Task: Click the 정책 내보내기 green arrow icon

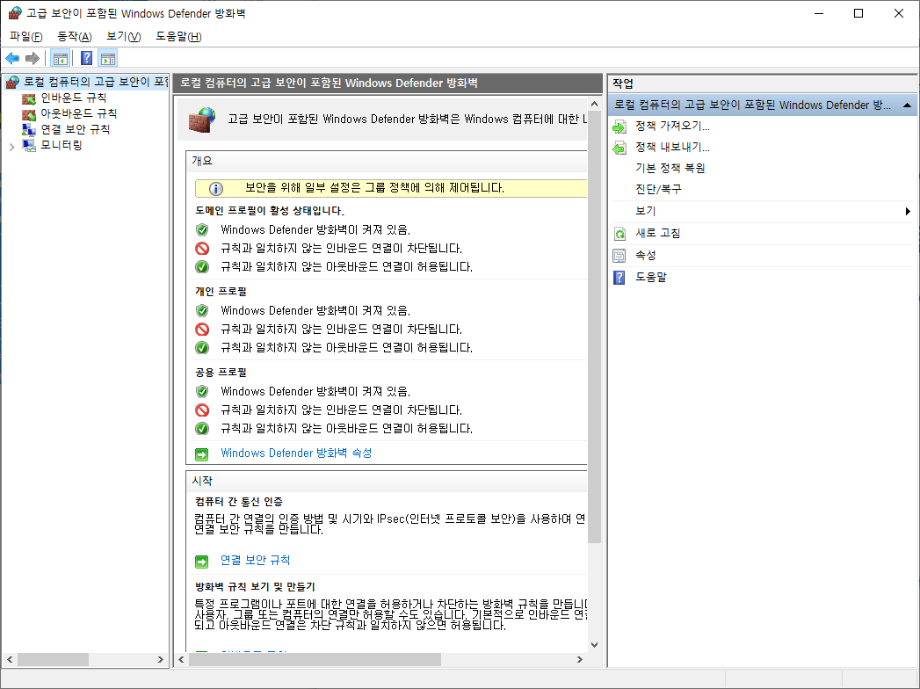Action: click(x=619, y=148)
